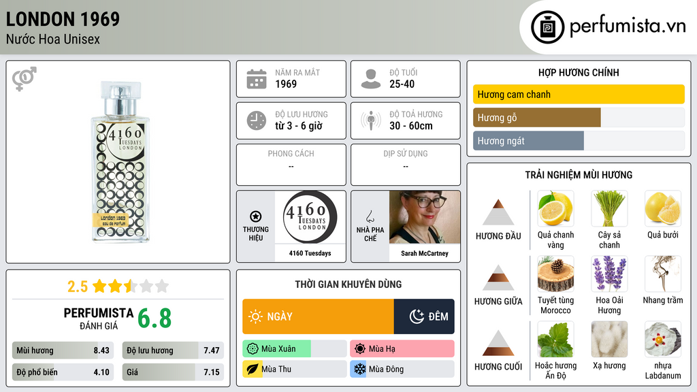697x392 pixels.
Task: Click Sarah McCartney's portrait photo
Action: point(425,217)
